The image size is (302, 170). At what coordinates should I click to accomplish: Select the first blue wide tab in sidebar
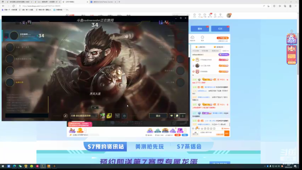[x=200, y=29]
